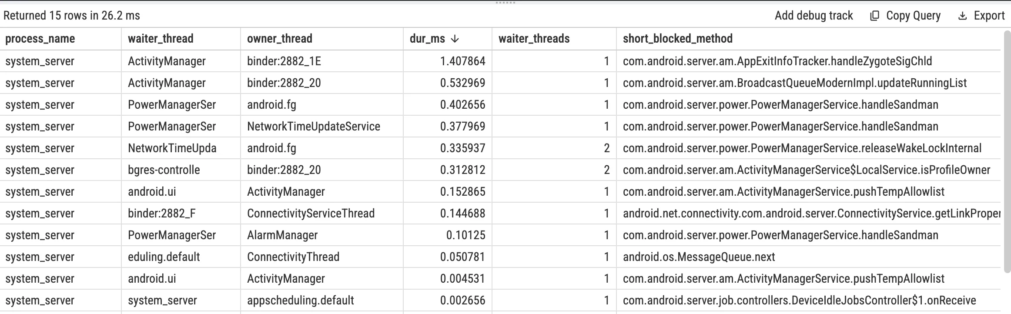Click the Export download icon

[963, 16]
